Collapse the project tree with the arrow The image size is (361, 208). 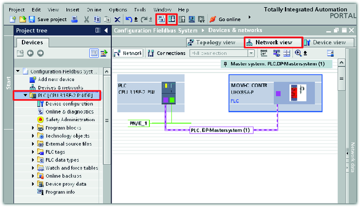[106, 31]
